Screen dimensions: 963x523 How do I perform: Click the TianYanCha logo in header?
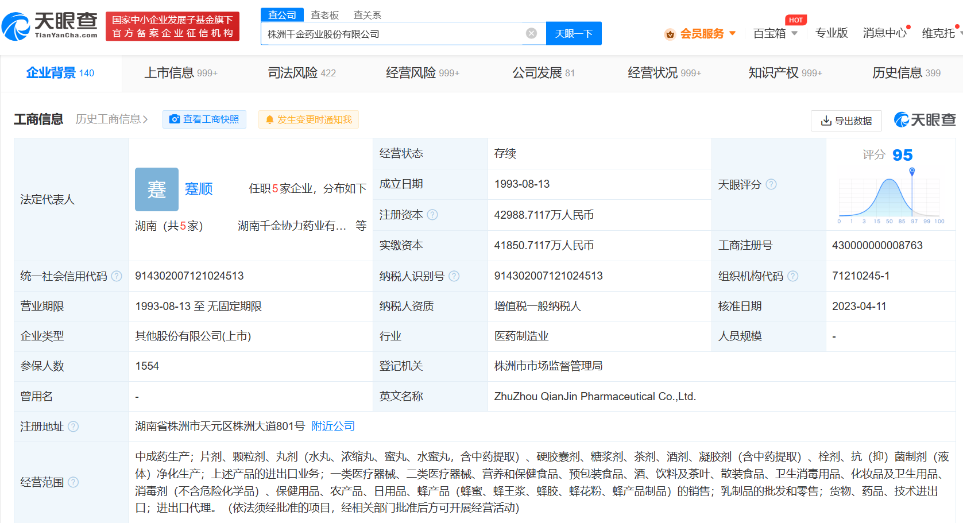[49, 26]
